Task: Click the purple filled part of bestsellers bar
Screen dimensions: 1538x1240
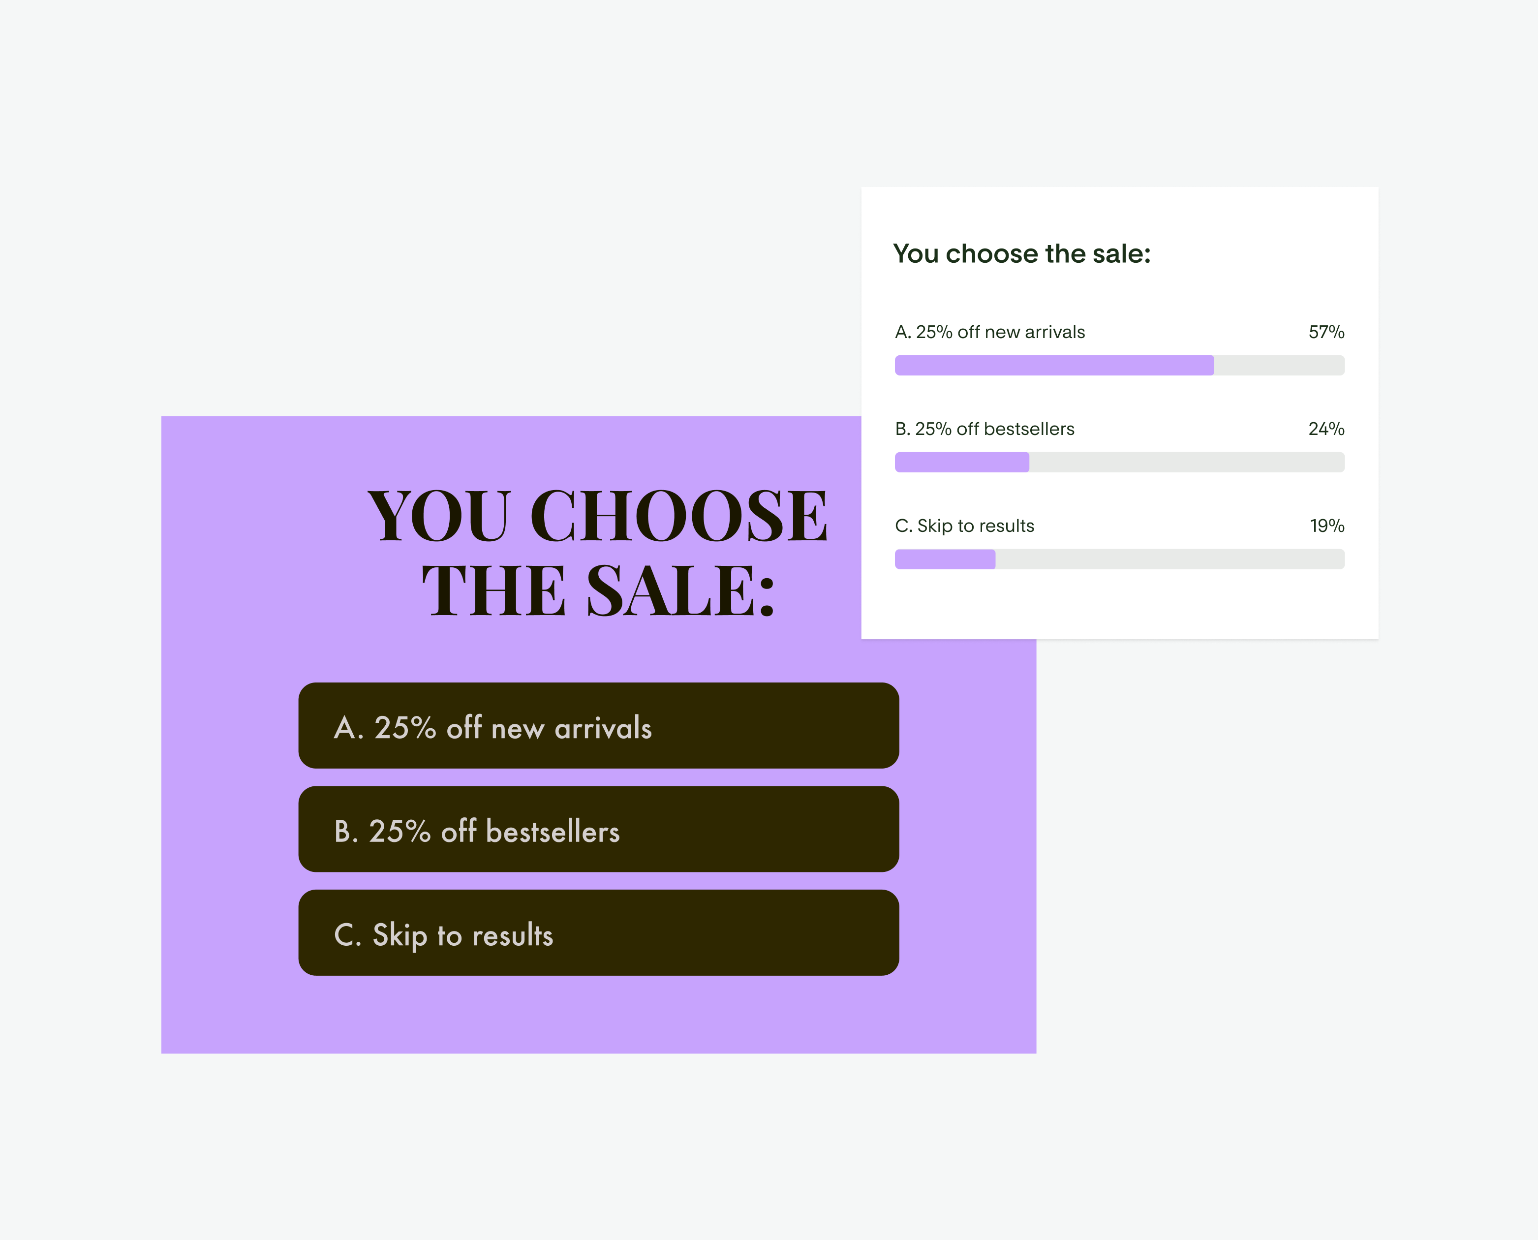Action: pos(962,462)
